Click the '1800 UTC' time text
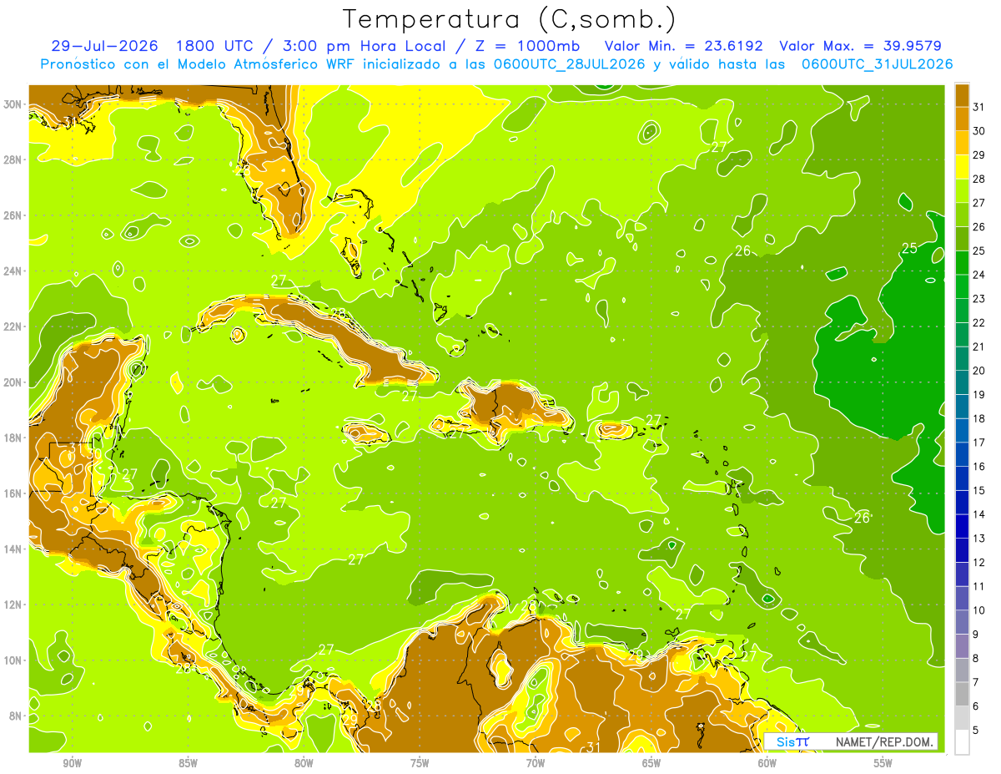The width and height of the screenshot is (1001, 774). click(217, 46)
